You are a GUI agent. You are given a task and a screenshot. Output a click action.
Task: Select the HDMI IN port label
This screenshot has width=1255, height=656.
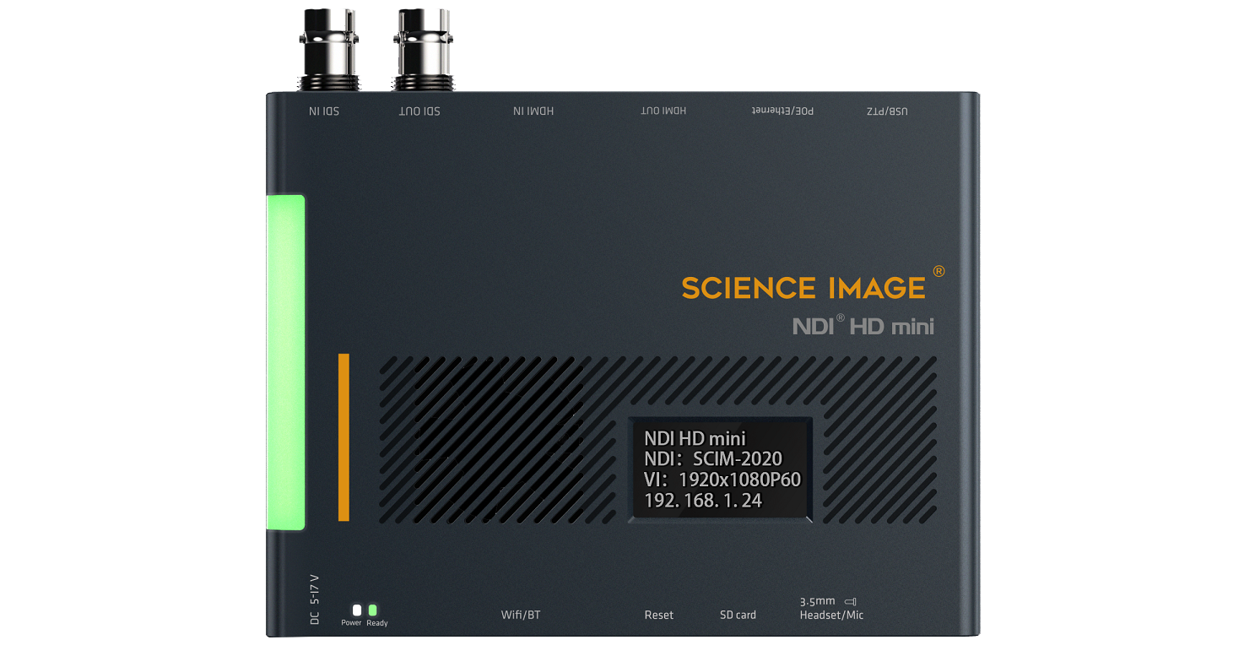pos(533,111)
